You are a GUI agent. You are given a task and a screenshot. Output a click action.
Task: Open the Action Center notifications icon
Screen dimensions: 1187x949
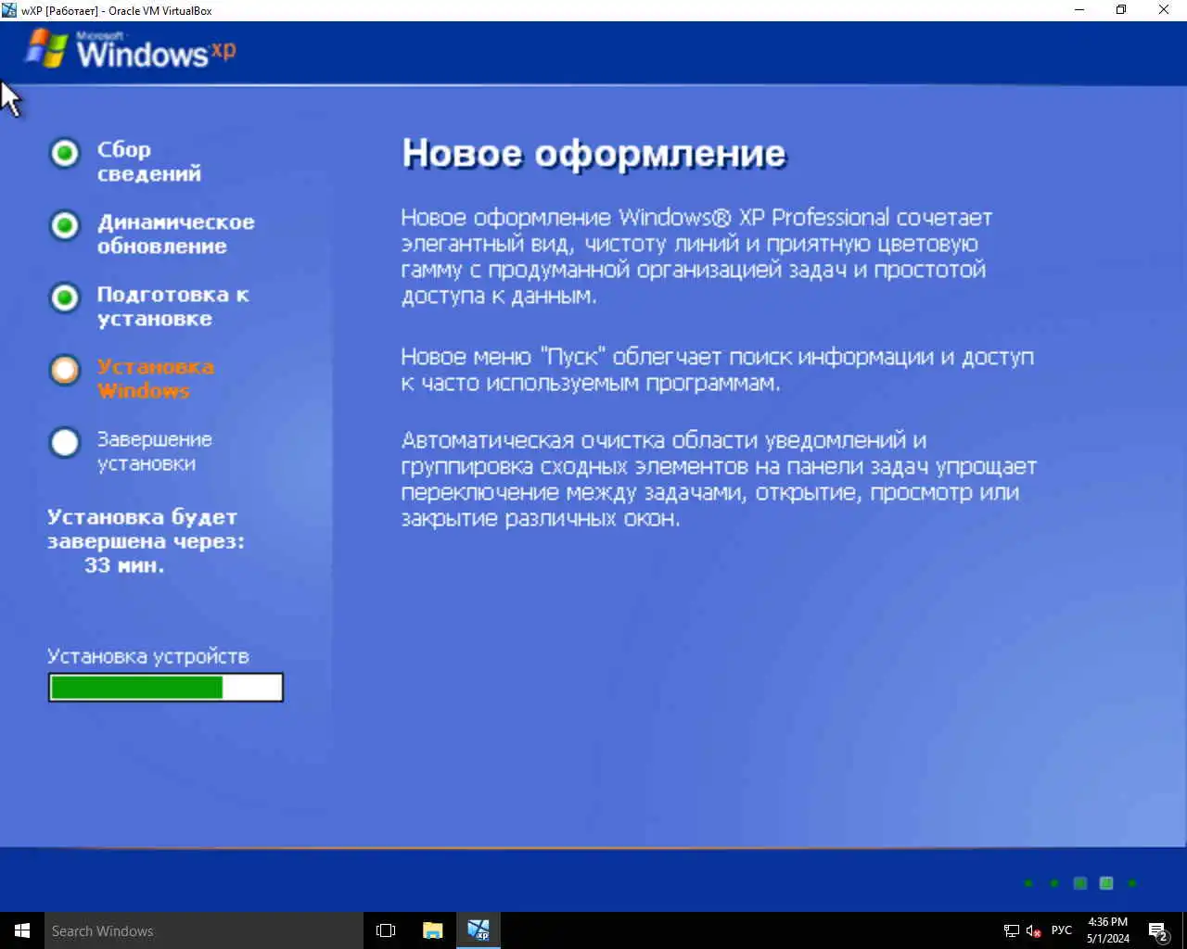(1157, 930)
